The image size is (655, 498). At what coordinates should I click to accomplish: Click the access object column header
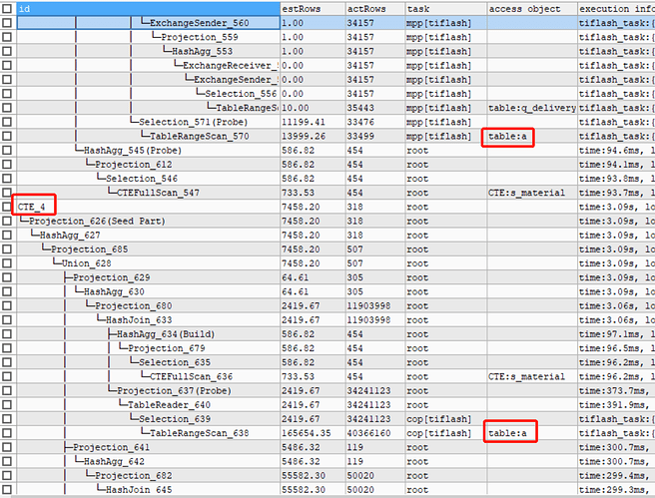[x=532, y=9]
